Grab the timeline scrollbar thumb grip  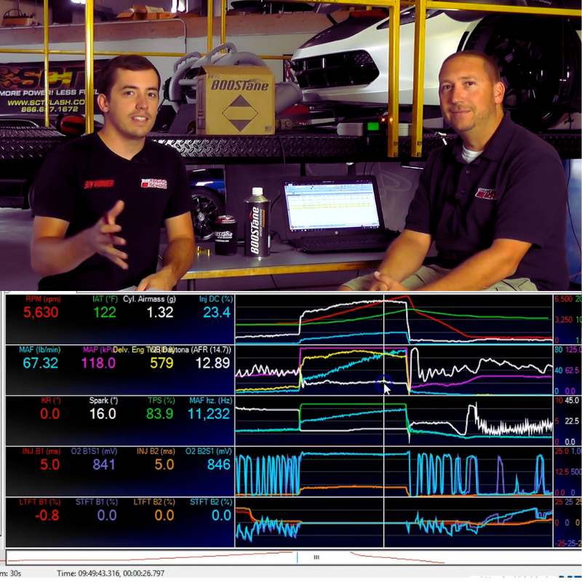316,557
